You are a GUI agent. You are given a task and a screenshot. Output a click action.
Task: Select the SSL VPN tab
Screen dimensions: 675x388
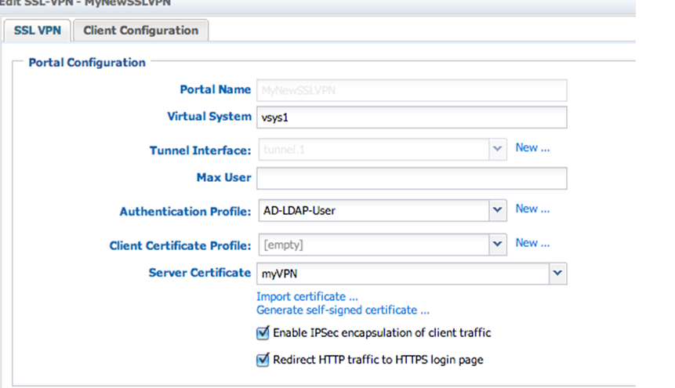point(38,31)
